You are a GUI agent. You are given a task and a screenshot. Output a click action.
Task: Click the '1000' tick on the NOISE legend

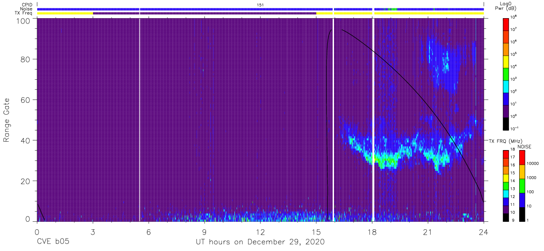(x=531, y=178)
